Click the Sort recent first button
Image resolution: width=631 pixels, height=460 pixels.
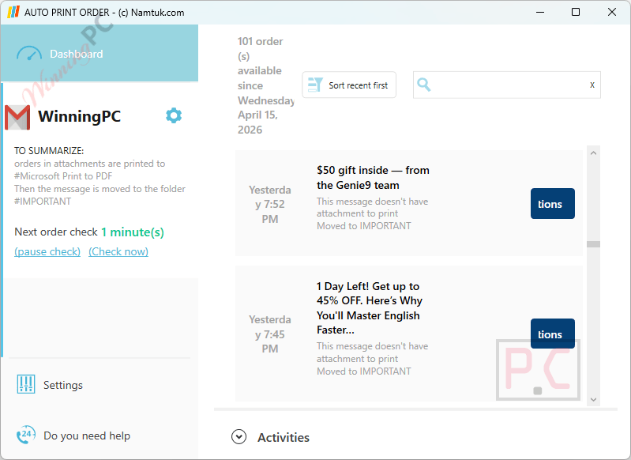tap(349, 85)
